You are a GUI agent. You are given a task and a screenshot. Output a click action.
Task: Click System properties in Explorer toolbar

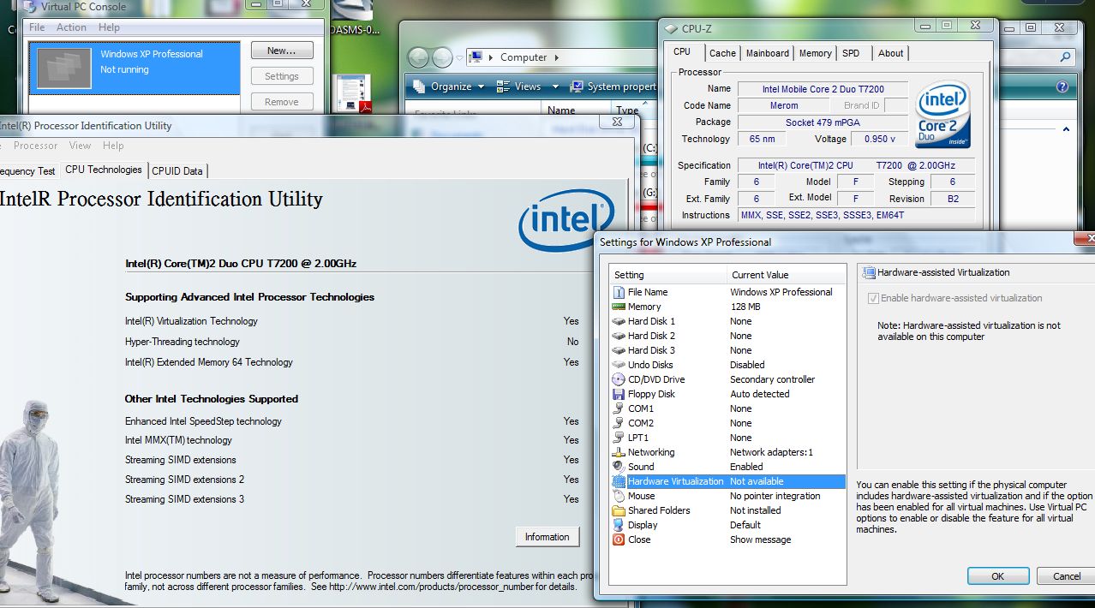tap(613, 86)
